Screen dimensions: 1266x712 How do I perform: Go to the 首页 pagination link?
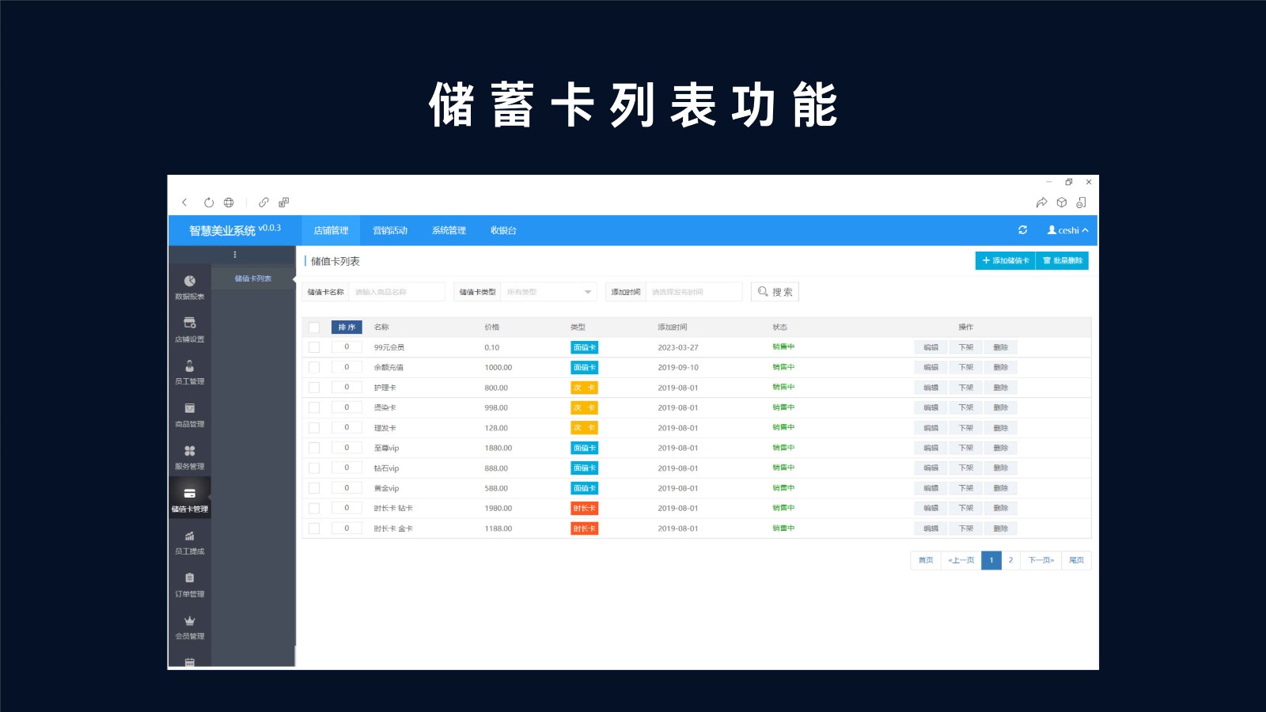tap(926, 560)
